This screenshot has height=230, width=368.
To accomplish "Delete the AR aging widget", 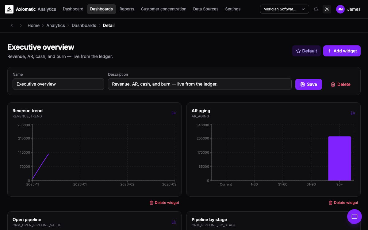I will click(x=343, y=203).
